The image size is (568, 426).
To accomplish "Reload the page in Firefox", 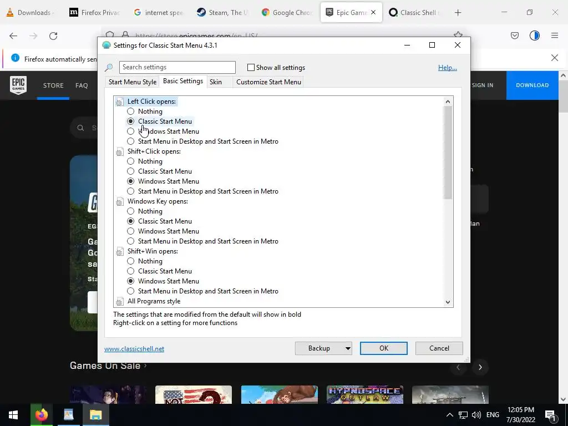I will click(53, 36).
